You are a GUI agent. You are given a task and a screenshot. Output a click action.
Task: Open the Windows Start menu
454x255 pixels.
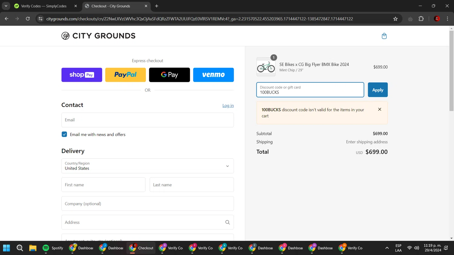(x=6, y=248)
